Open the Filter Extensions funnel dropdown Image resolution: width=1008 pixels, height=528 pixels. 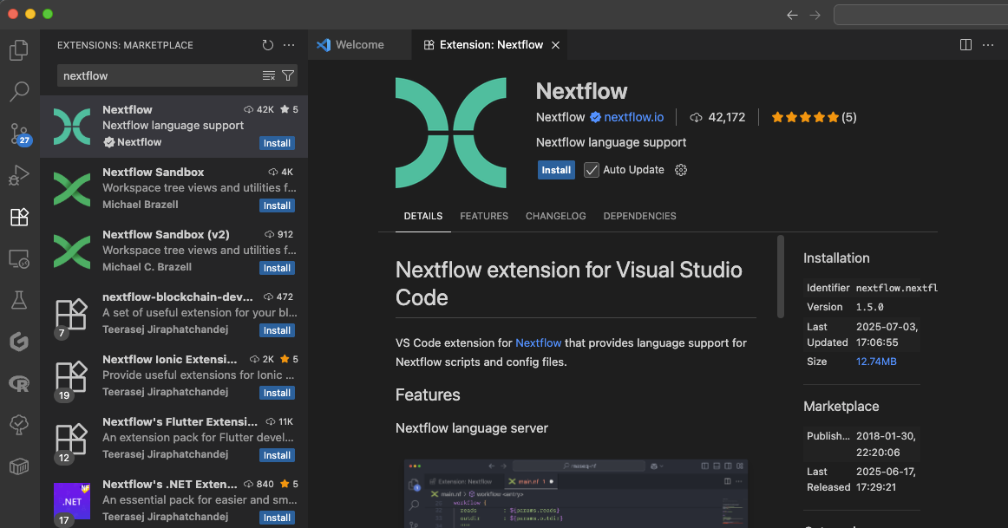288,75
